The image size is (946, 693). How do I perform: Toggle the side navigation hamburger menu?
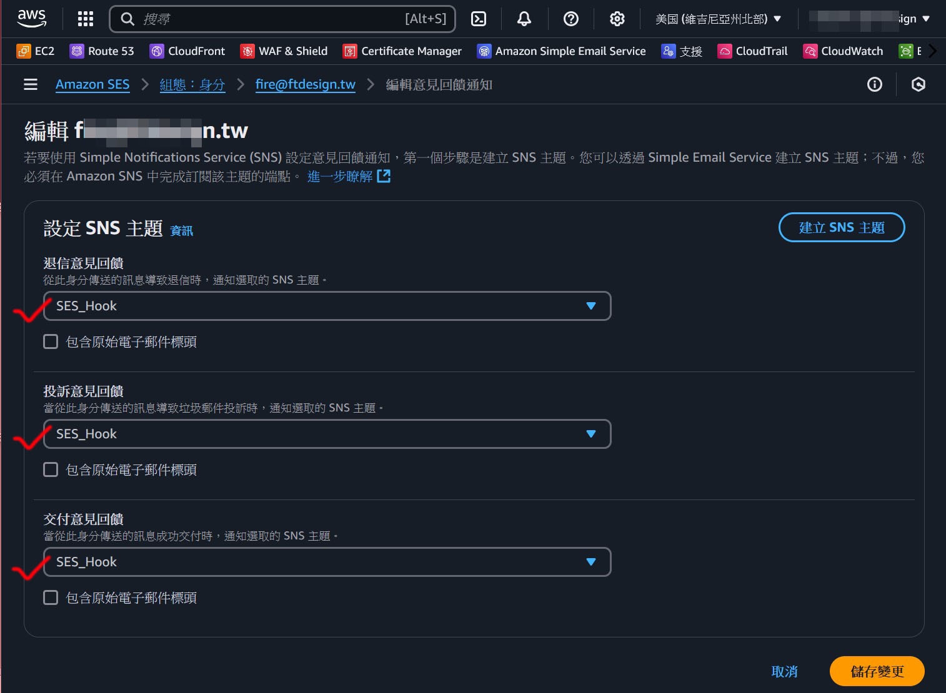[31, 84]
